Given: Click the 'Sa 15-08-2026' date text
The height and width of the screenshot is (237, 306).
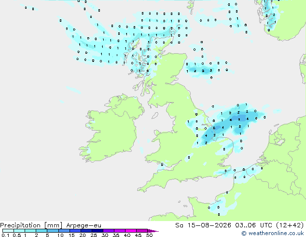Looking at the screenshot, I should [203, 225].
